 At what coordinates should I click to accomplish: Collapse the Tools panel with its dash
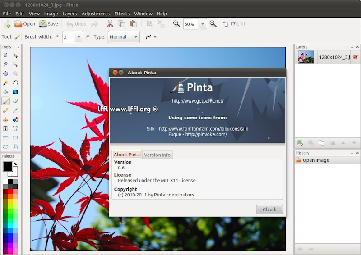(19, 47)
